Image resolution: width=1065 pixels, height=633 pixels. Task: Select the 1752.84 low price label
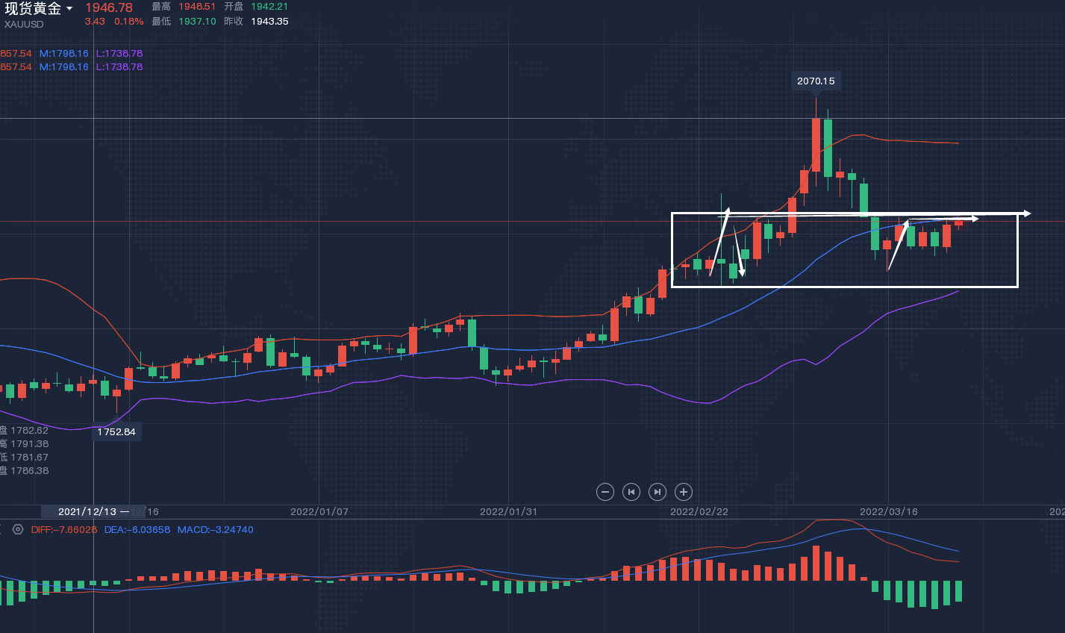coord(116,431)
